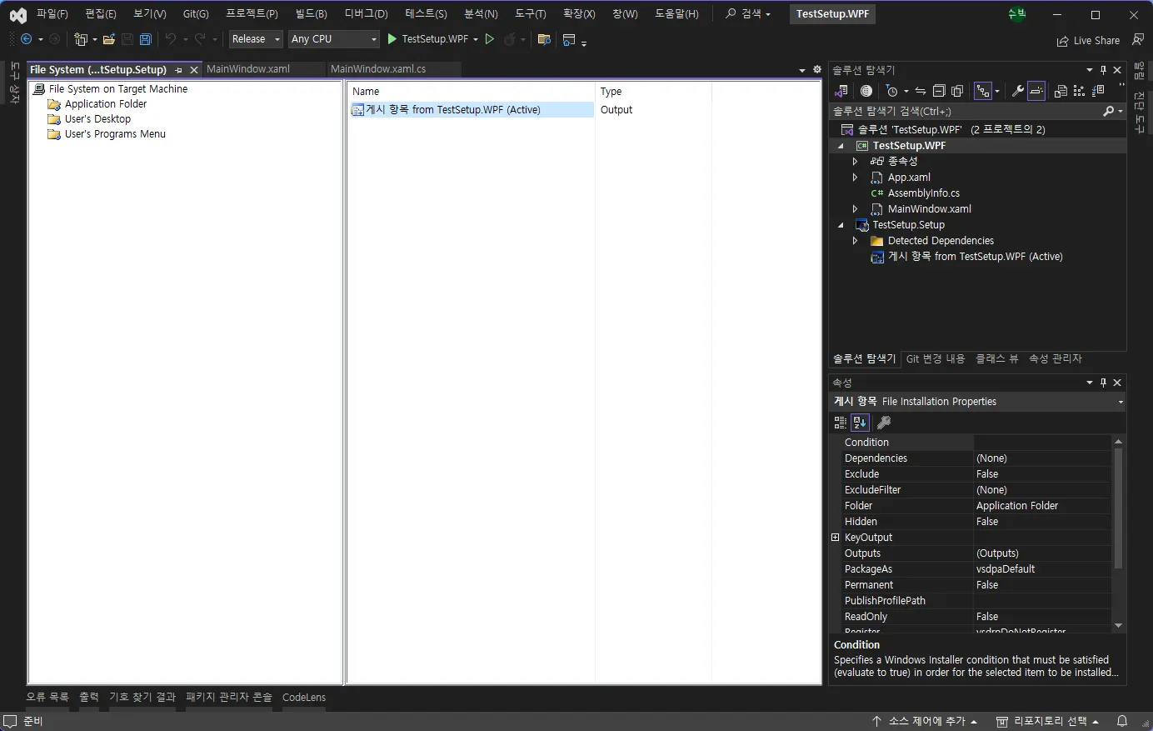The image size is (1153, 731).
Task: Close the Properties panel
Action: (x=1117, y=383)
